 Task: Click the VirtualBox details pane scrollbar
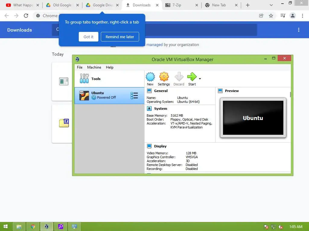291,94
